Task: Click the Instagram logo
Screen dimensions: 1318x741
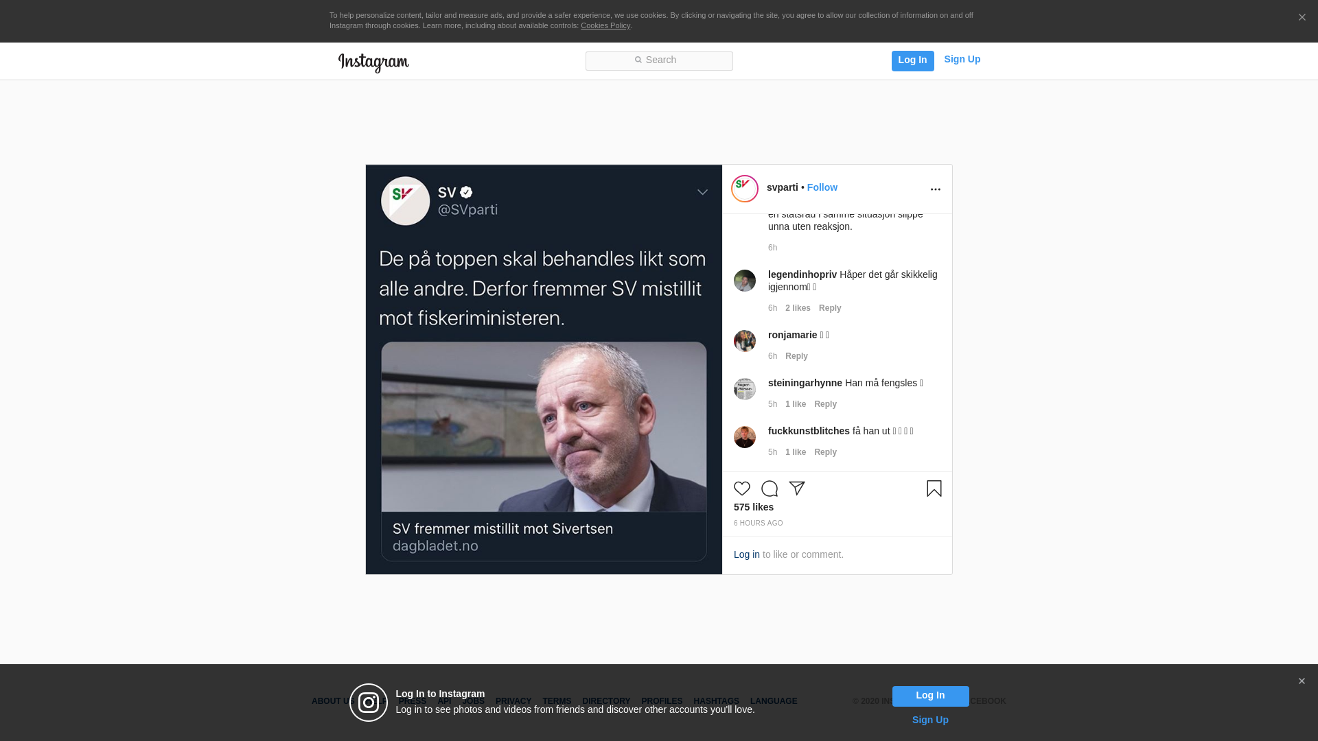Action: point(373,62)
